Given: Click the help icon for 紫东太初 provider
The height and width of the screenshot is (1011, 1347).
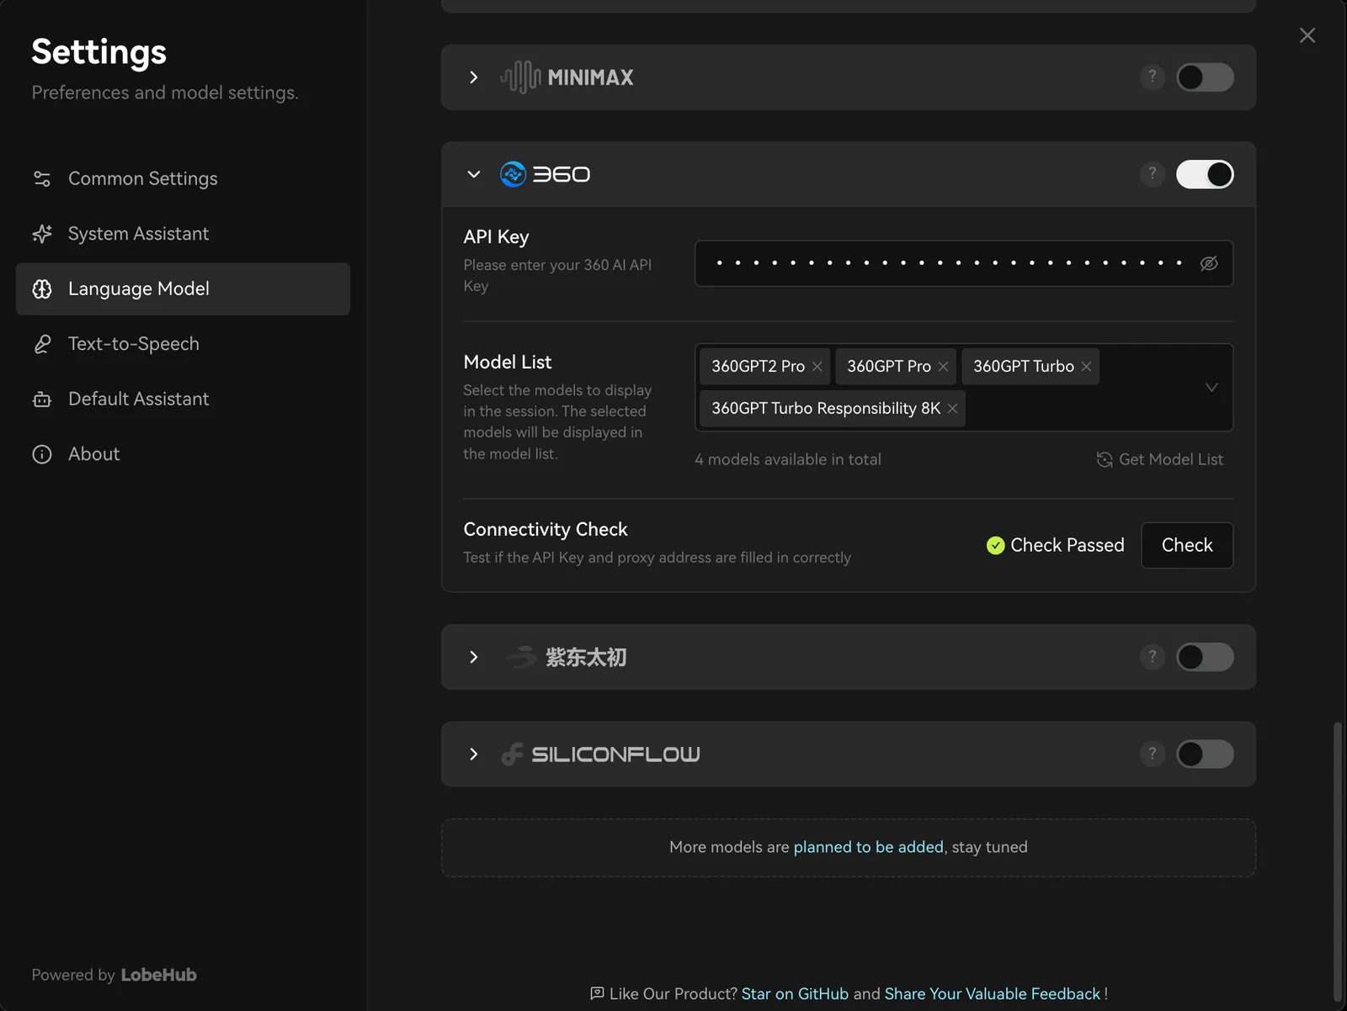Looking at the screenshot, I should click(1152, 657).
